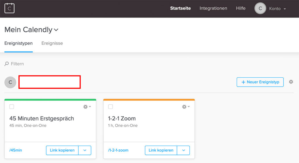Switch to the Ereignisse tab
Image resolution: width=299 pixels, height=163 pixels.
coord(52,43)
